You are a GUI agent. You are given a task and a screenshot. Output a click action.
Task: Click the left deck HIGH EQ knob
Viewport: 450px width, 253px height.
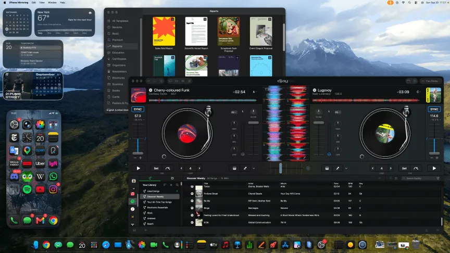pyautogui.click(x=234, y=123)
